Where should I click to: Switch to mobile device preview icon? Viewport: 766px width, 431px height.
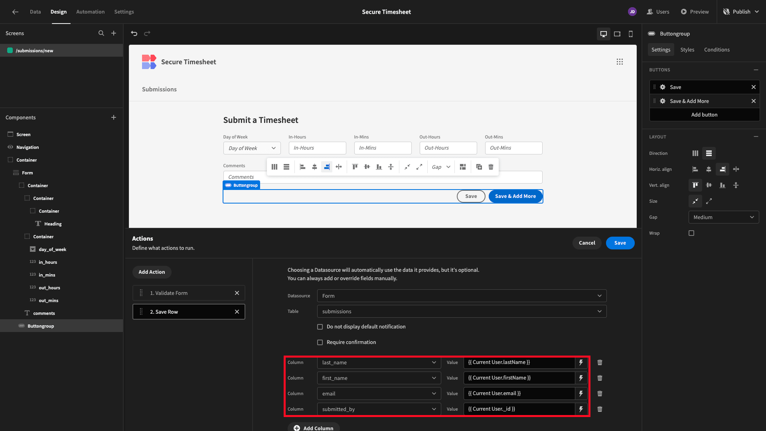point(631,34)
